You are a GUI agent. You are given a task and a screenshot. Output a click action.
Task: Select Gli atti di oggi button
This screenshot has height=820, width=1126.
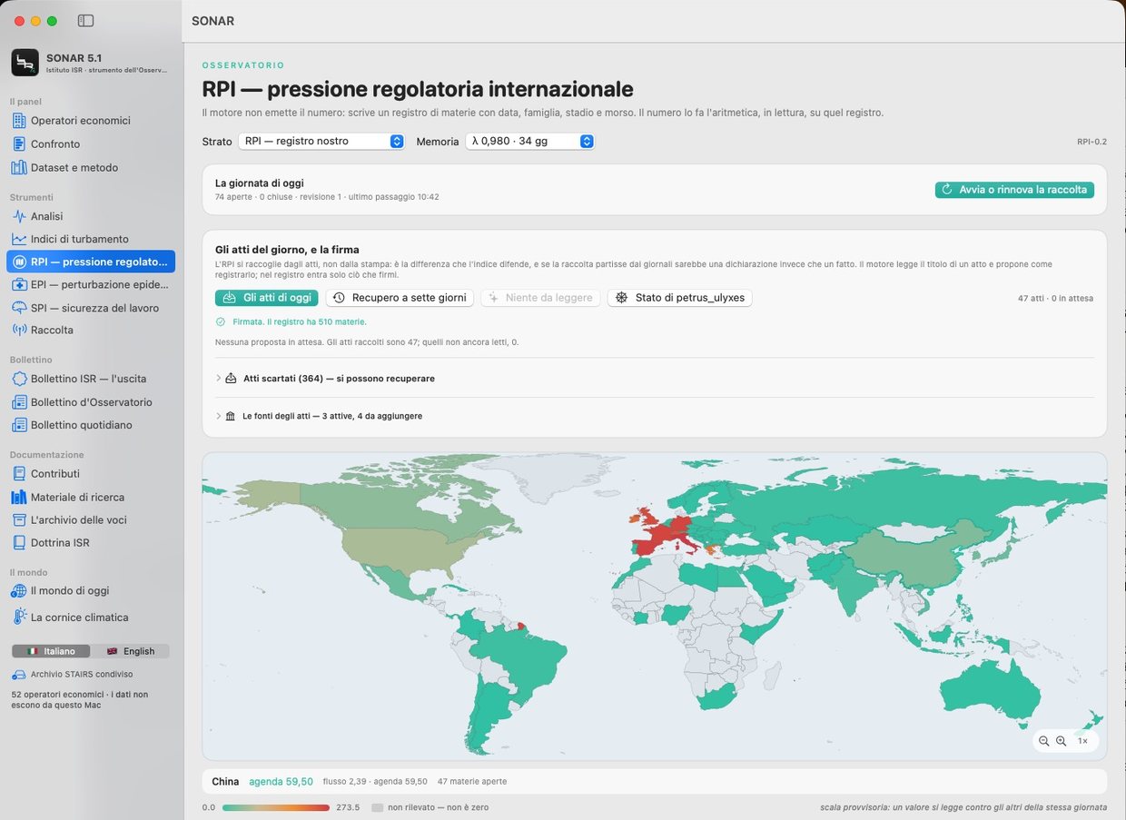pyautogui.click(x=267, y=298)
